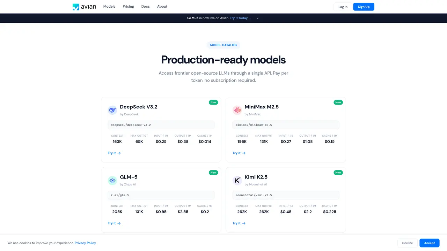447x251 pixels.
Task: Click Kimi's $0.225 cache price
Action: 330,212
